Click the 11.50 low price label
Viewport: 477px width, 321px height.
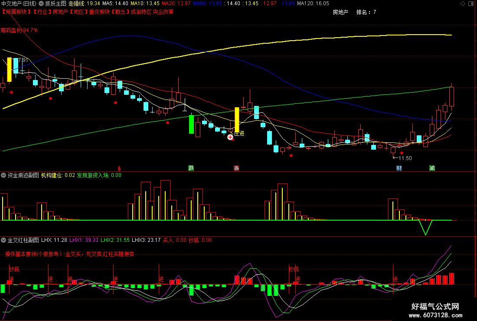(x=402, y=158)
